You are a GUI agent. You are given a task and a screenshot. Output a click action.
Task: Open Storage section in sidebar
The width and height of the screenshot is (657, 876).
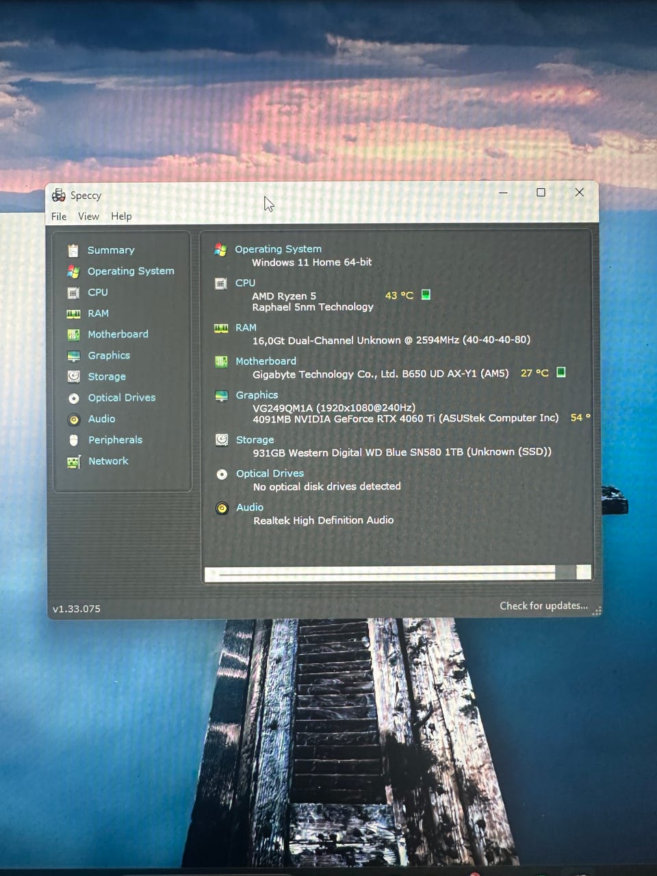click(107, 376)
